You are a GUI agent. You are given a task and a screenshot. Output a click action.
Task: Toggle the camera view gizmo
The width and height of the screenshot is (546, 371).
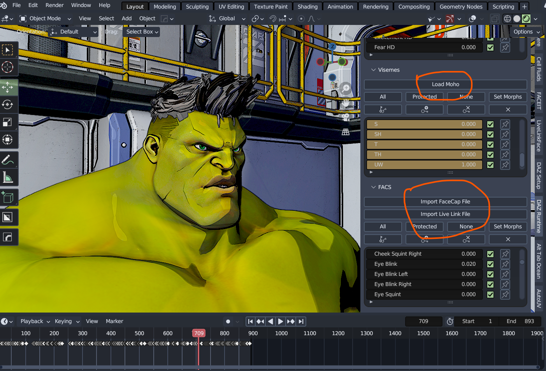pyautogui.click(x=346, y=117)
